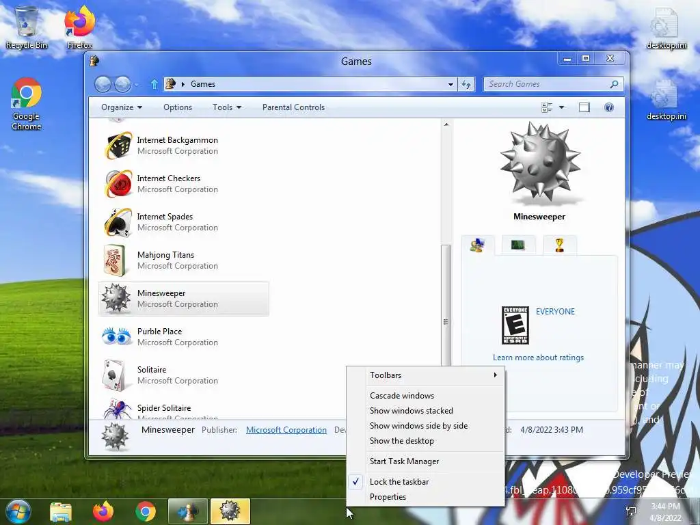The image size is (700, 525).
Task: Select the Google Chrome desktop shortcut
Action: (x=27, y=104)
